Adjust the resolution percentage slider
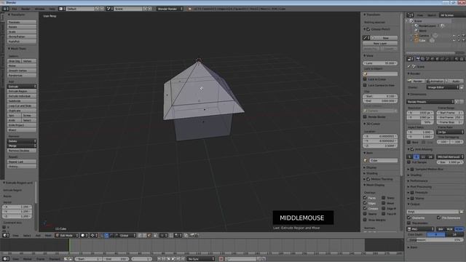This screenshot has height=262, width=466. [x=419, y=122]
